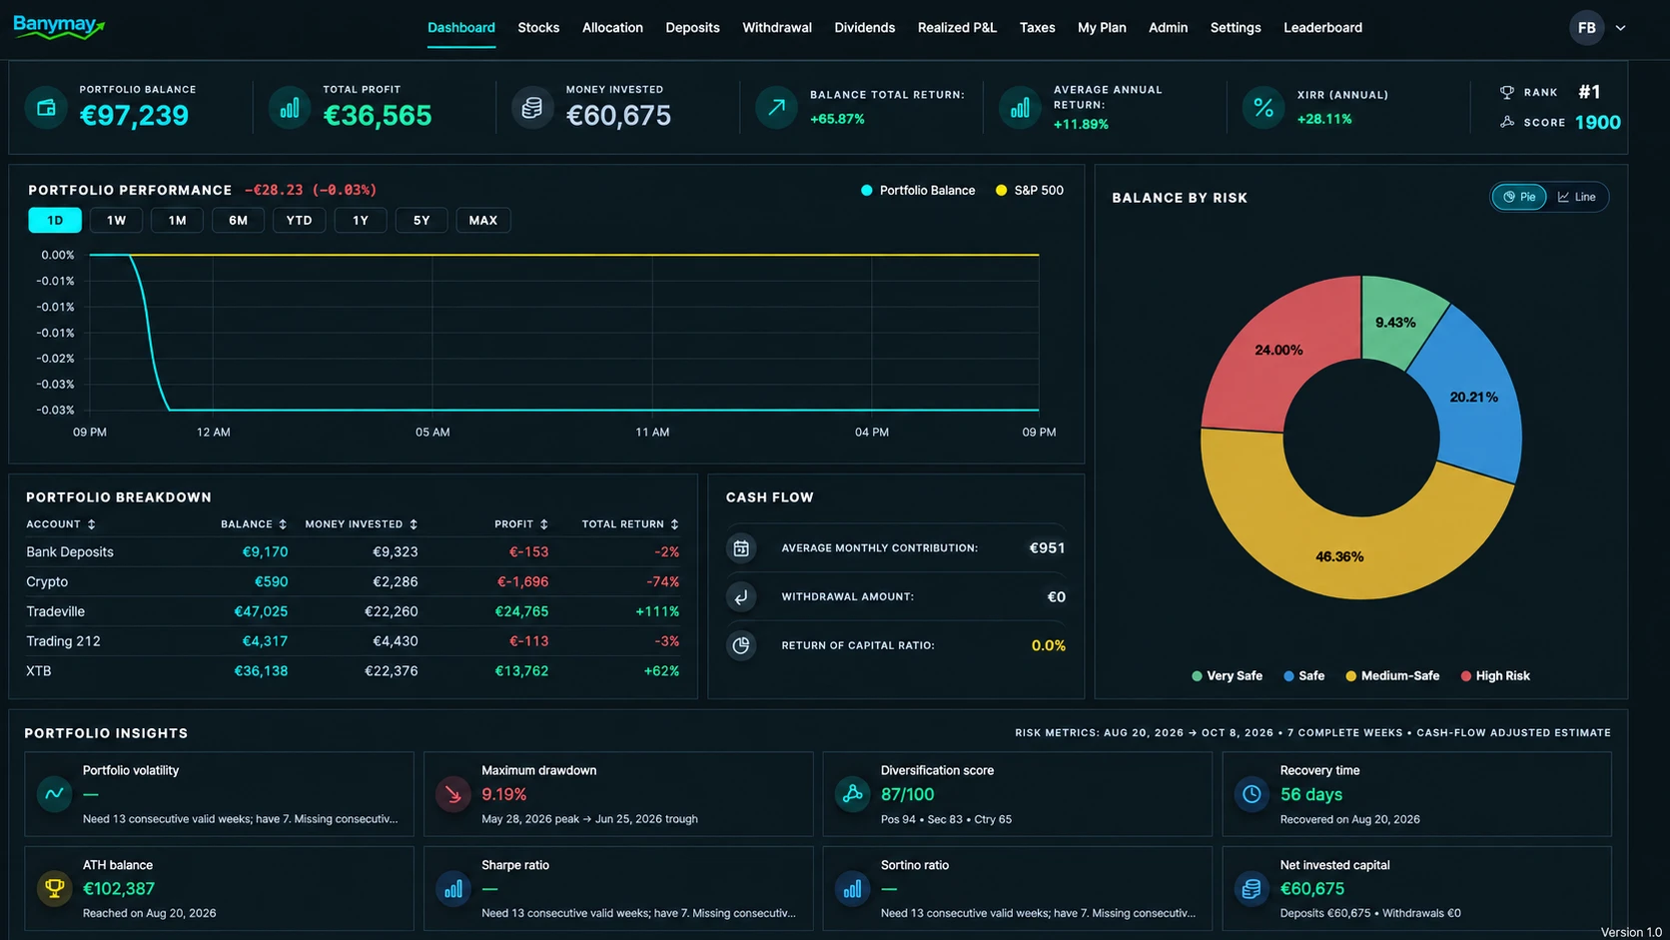Sort the breakdown by Profit column
Image resolution: width=1670 pixels, height=940 pixels.
[x=521, y=524]
